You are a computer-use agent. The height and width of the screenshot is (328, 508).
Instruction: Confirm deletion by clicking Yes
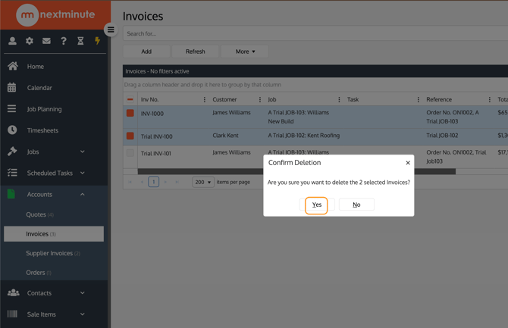317,205
